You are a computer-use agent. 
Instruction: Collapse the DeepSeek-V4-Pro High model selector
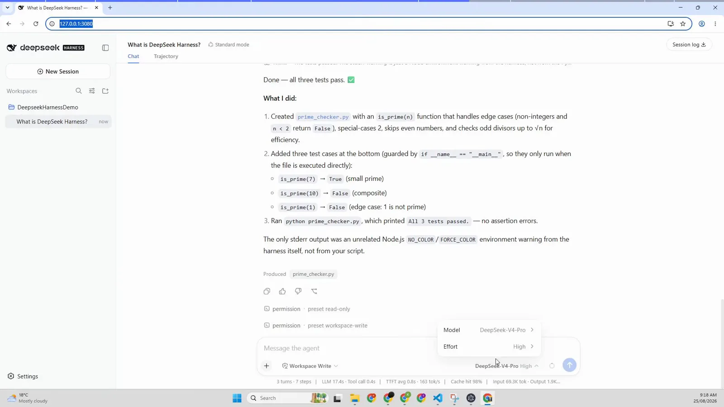pos(506,366)
